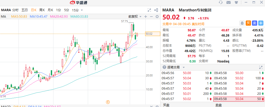Switch to 五日 five-day tab
Viewport: 265px width, 107px height.
tap(24, 10)
